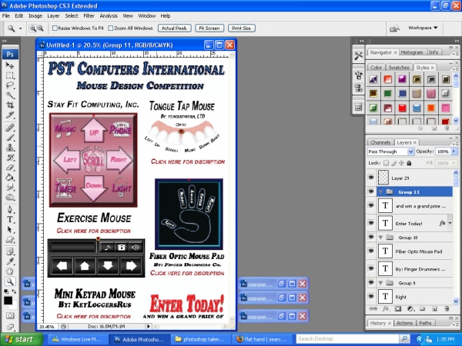Click the Zoom Out magnifier in options bar

coord(40,28)
